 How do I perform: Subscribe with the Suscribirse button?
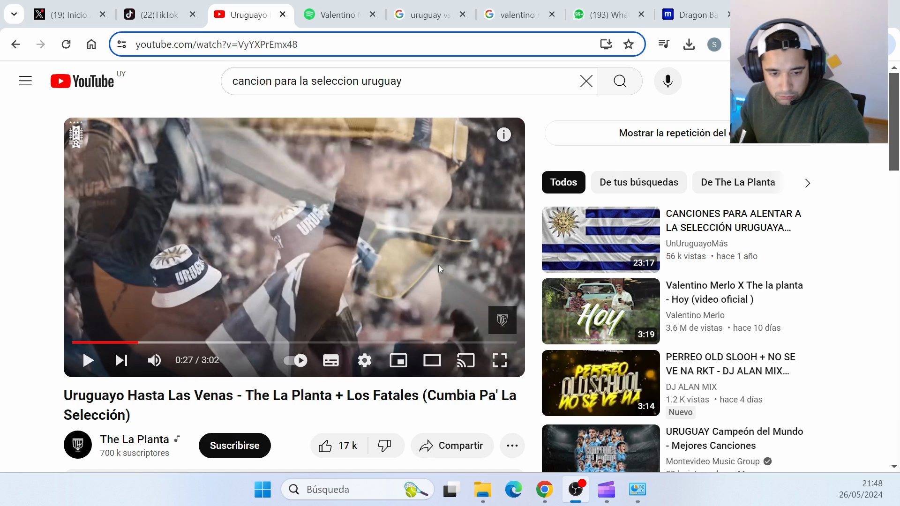(235, 446)
